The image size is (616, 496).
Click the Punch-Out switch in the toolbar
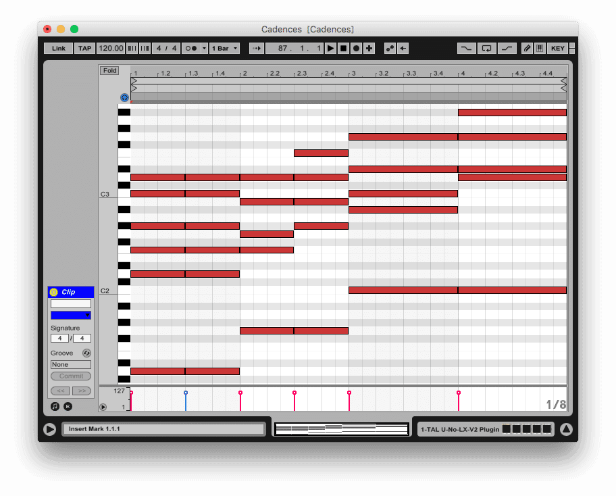click(x=507, y=49)
